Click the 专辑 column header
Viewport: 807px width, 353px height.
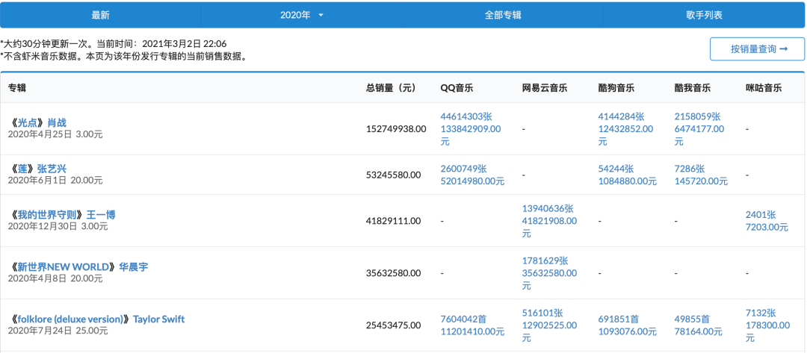(17, 88)
